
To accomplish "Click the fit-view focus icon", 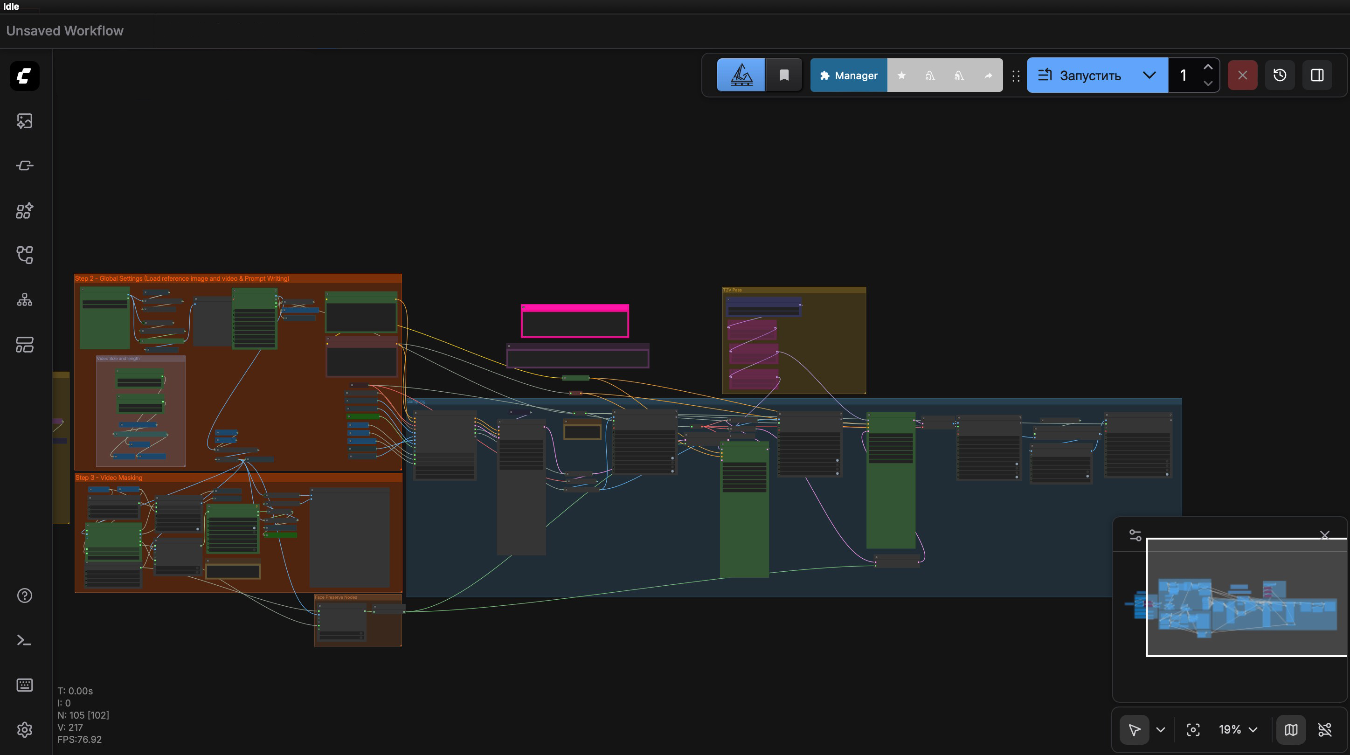I will coord(1193,730).
